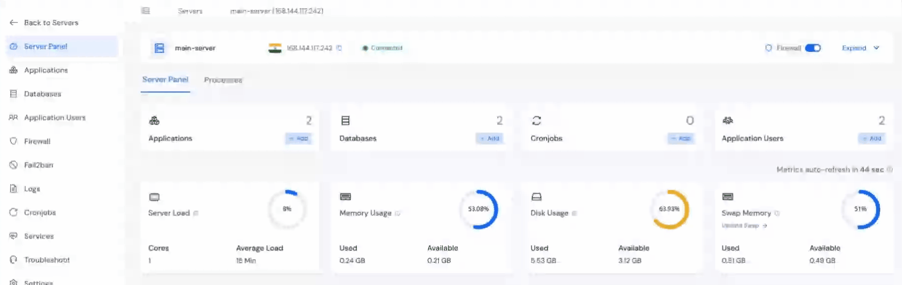Switch to the Processes tab
The image size is (902, 285).
(x=223, y=80)
